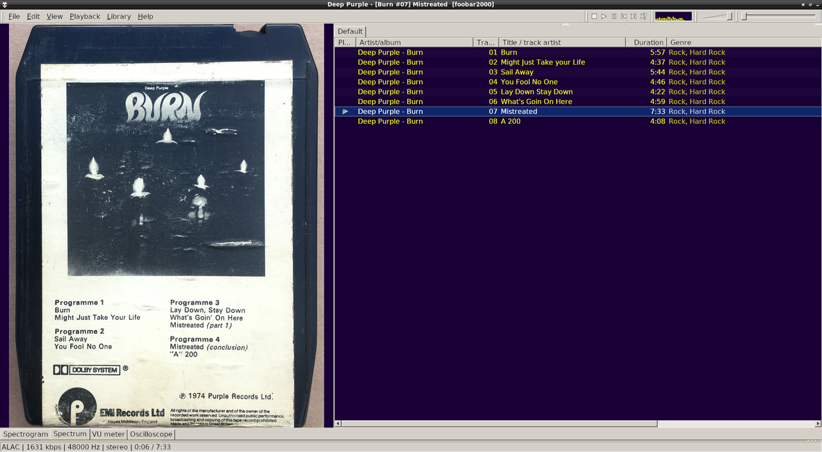Open the Help menu
Viewport: 822px width, 452px height.
click(x=145, y=16)
